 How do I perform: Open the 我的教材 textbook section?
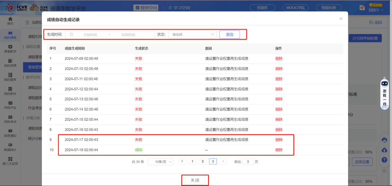pos(10,91)
